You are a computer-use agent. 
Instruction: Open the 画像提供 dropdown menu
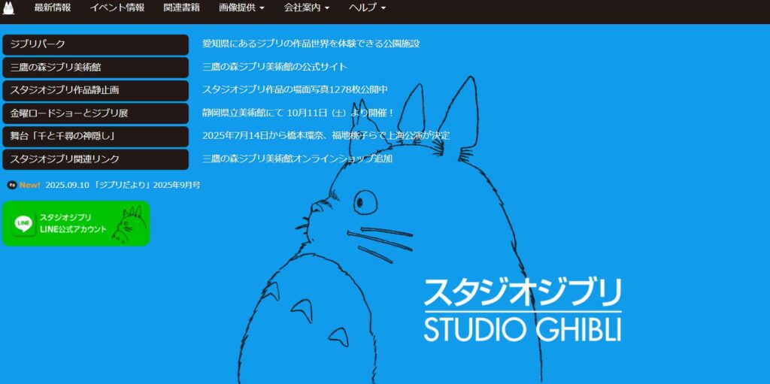[241, 8]
